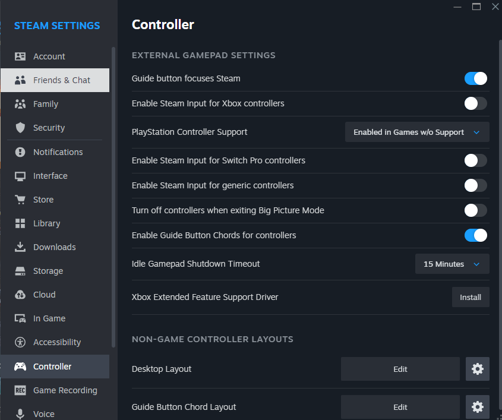Select Storage settings

[x=55, y=271]
